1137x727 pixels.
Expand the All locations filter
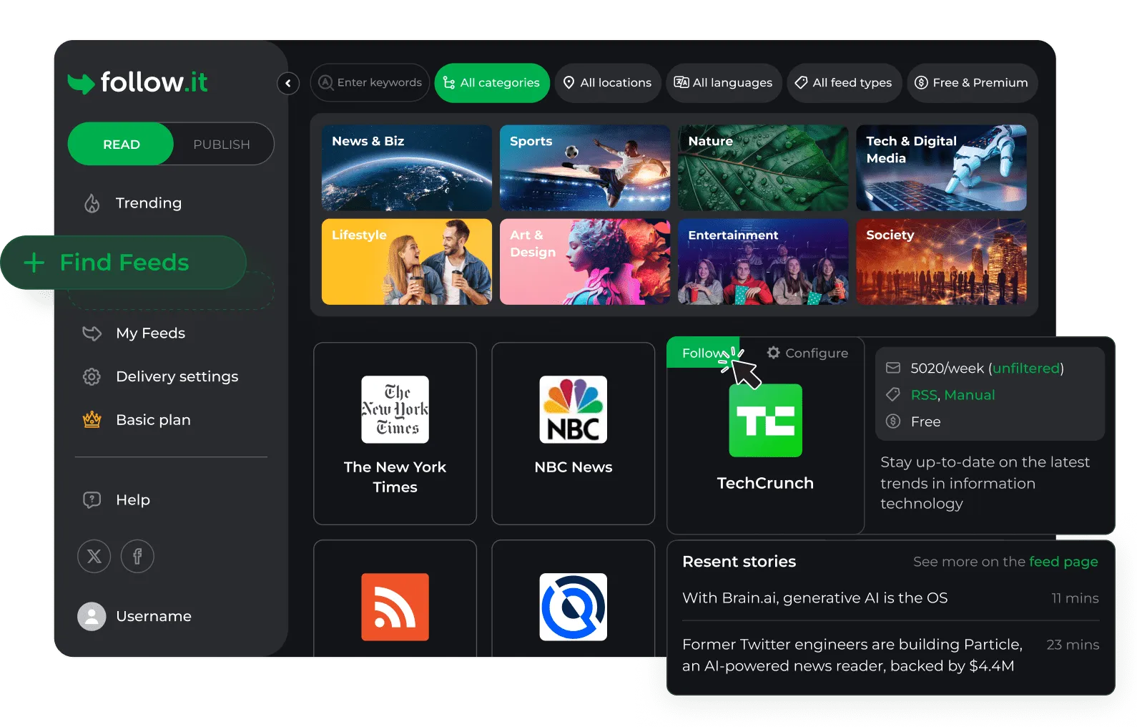pos(608,83)
